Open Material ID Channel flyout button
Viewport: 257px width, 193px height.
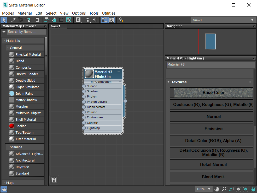pyautogui.click(x=78, y=20)
